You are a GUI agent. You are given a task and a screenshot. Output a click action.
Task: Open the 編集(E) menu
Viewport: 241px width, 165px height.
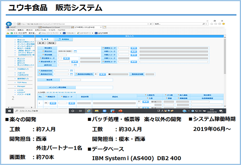click(x=21, y=30)
